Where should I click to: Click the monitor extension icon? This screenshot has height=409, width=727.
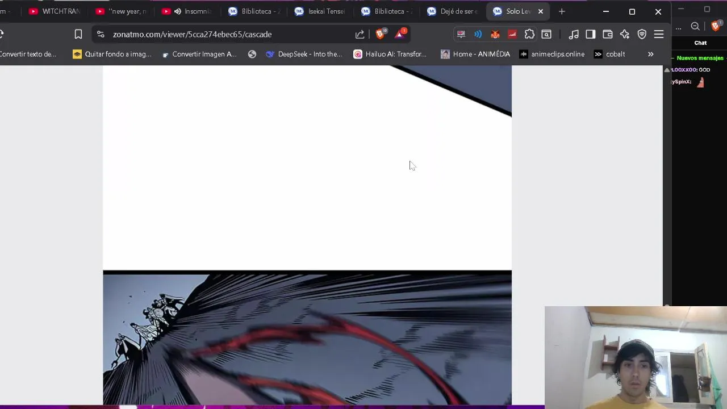pos(461,34)
